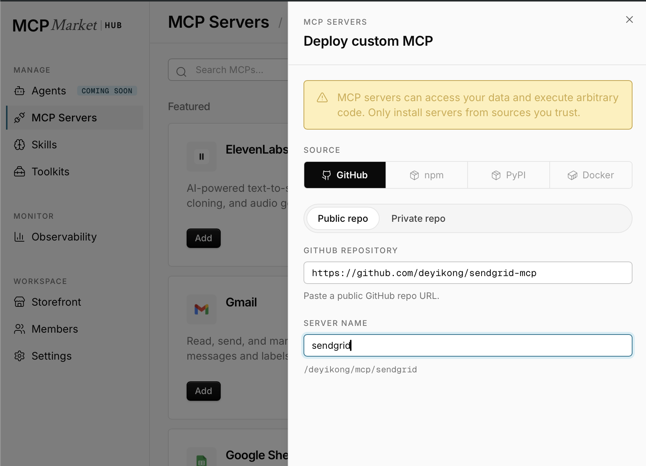The image size is (646, 466).
Task: Select GitHub as the source
Action: [345, 175]
